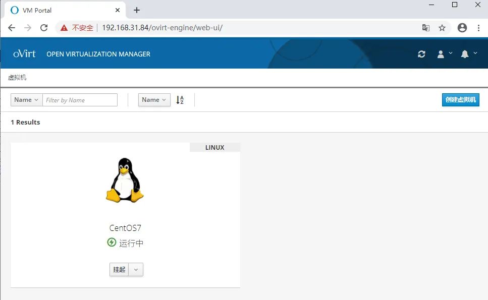Click the 1 Results text
Image resolution: width=488 pixels, height=300 pixels.
click(25, 122)
